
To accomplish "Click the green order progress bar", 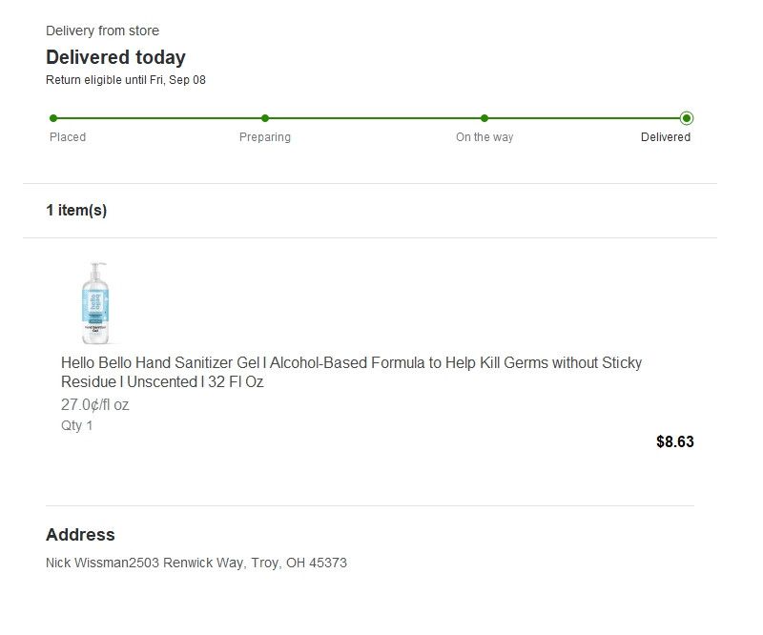I will [370, 118].
